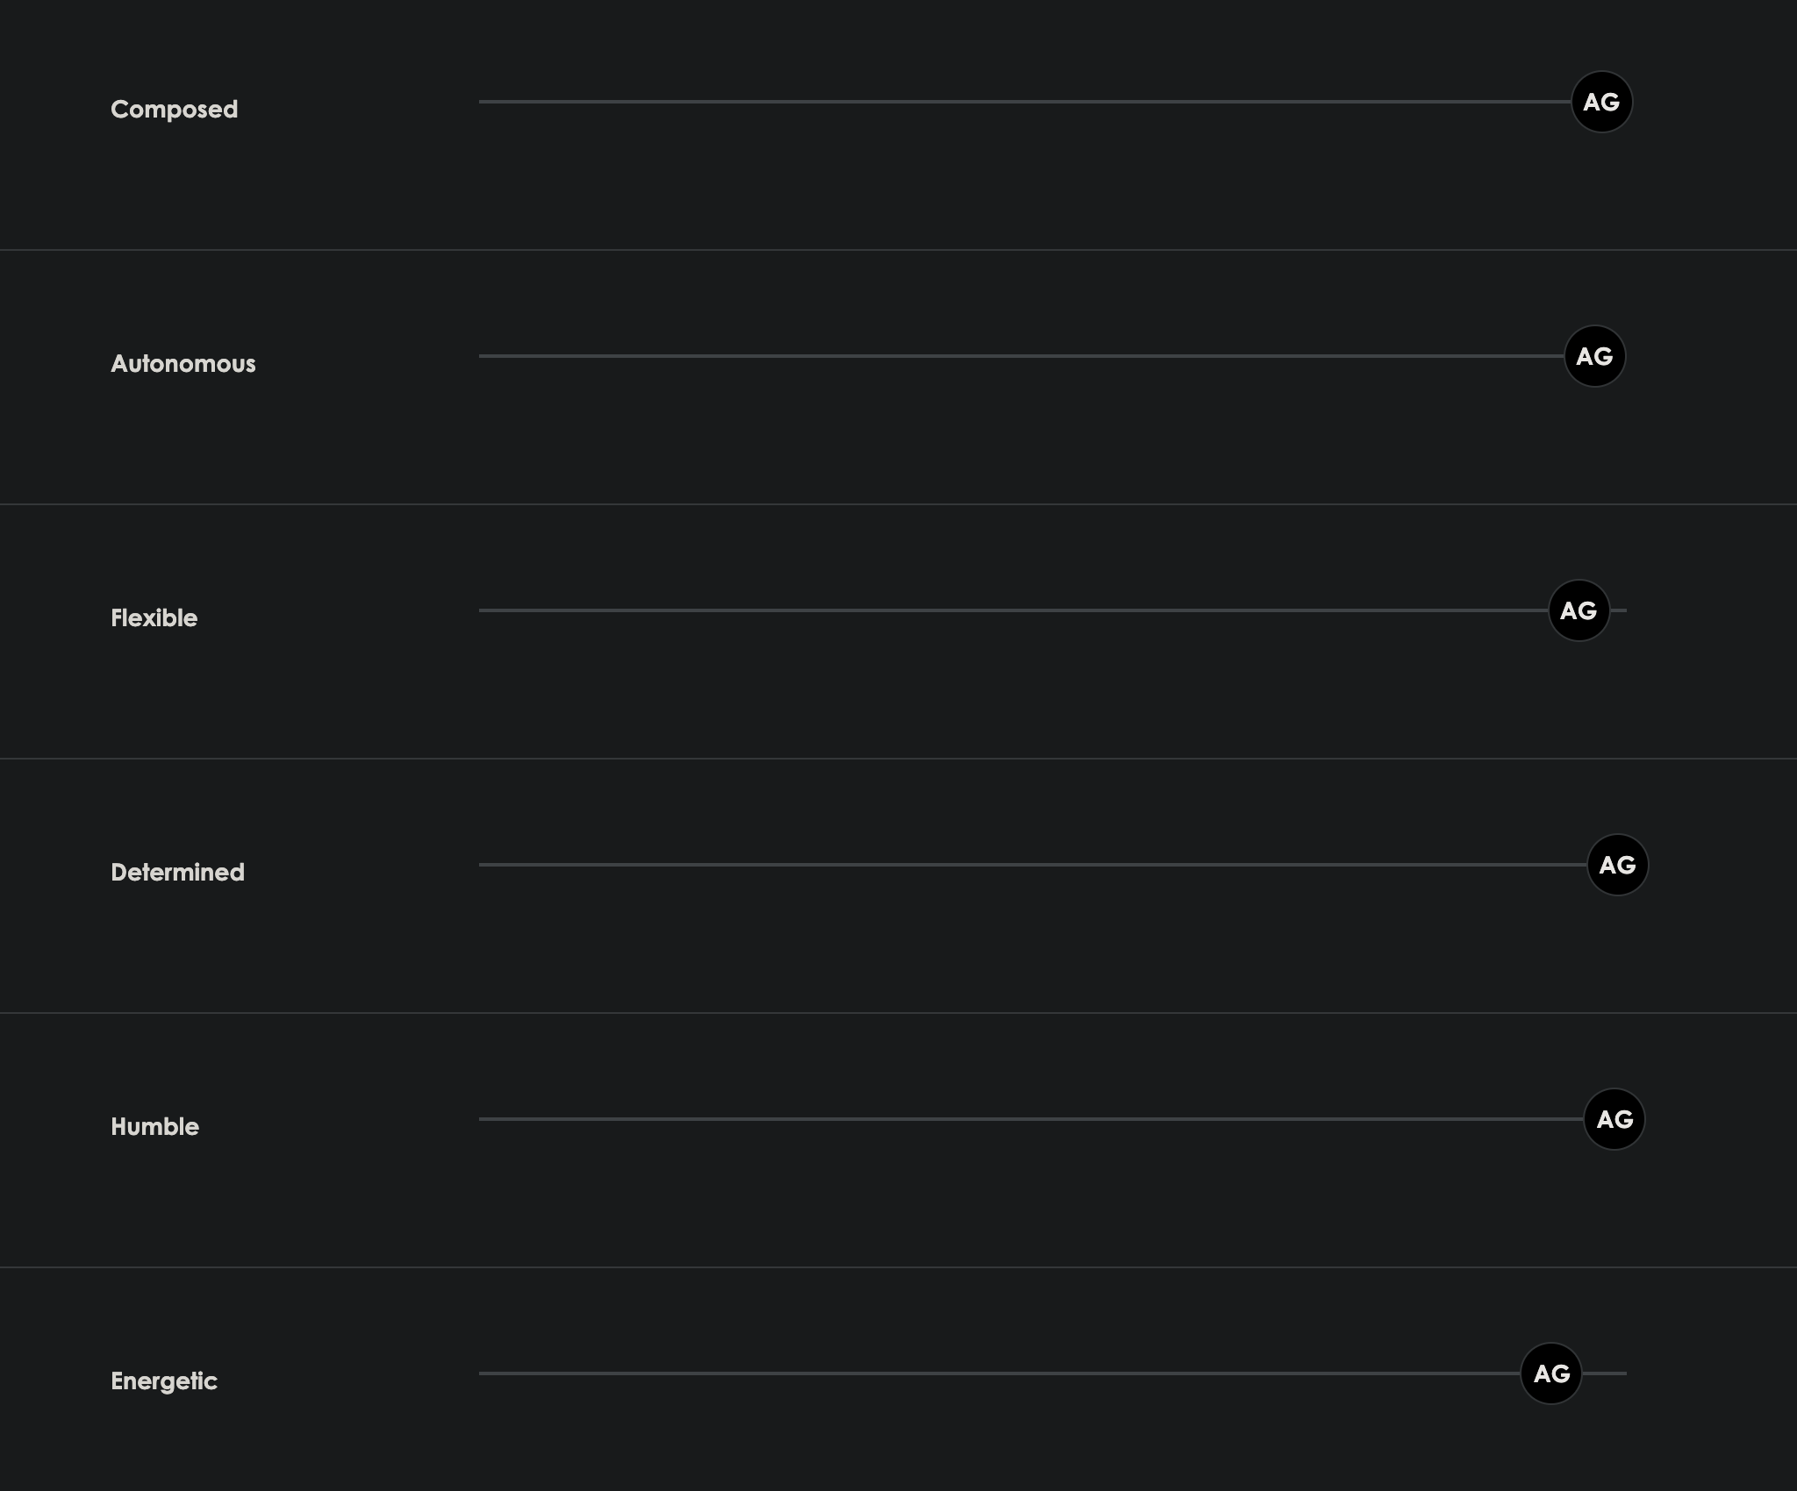The height and width of the screenshot is (1491, 1797).
Task: Click the Humble trait label
Action: (x=154, y=1126)
